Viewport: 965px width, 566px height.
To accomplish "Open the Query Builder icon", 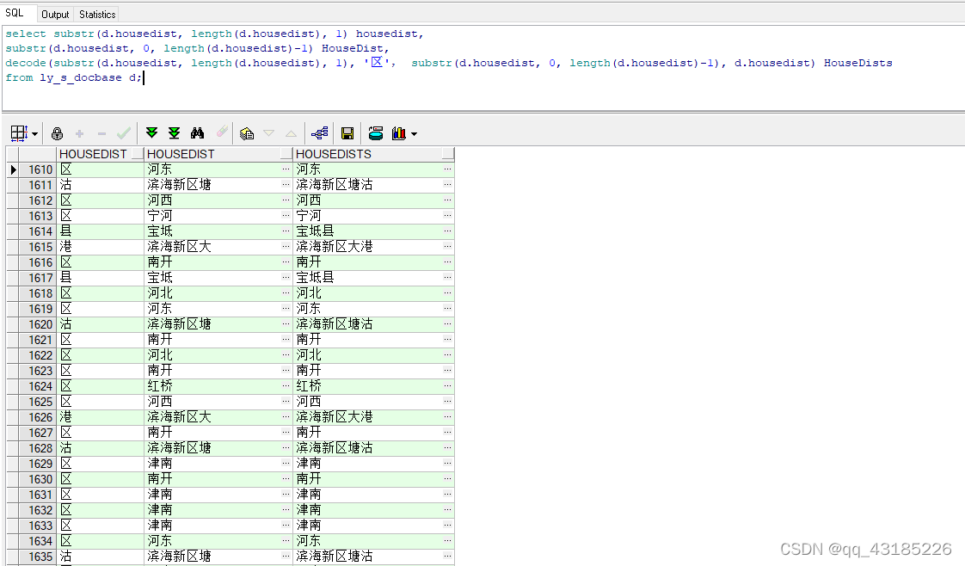I will coord(319,133).
